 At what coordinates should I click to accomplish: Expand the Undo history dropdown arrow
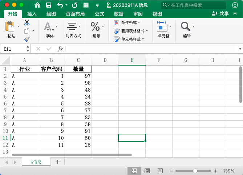[66, 5]
